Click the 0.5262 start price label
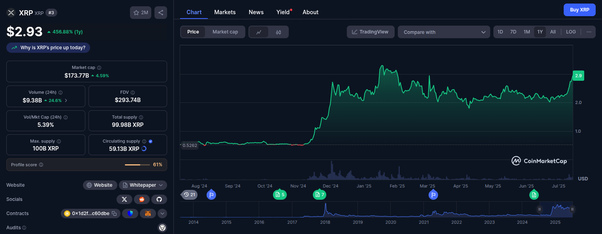 190,145
